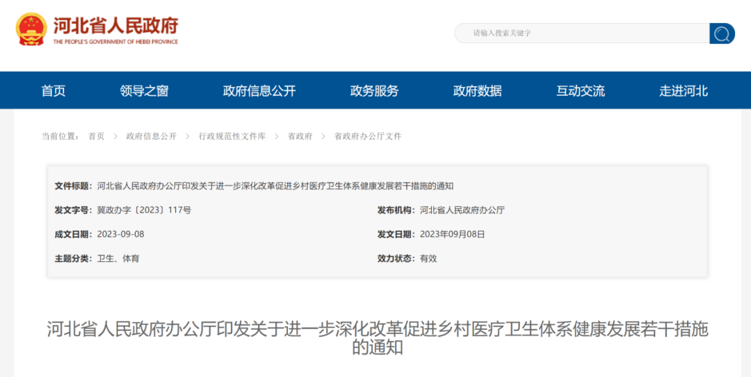Open the 政府信息公开 navigation menu
751x377 pixels.
click(259, 91)
